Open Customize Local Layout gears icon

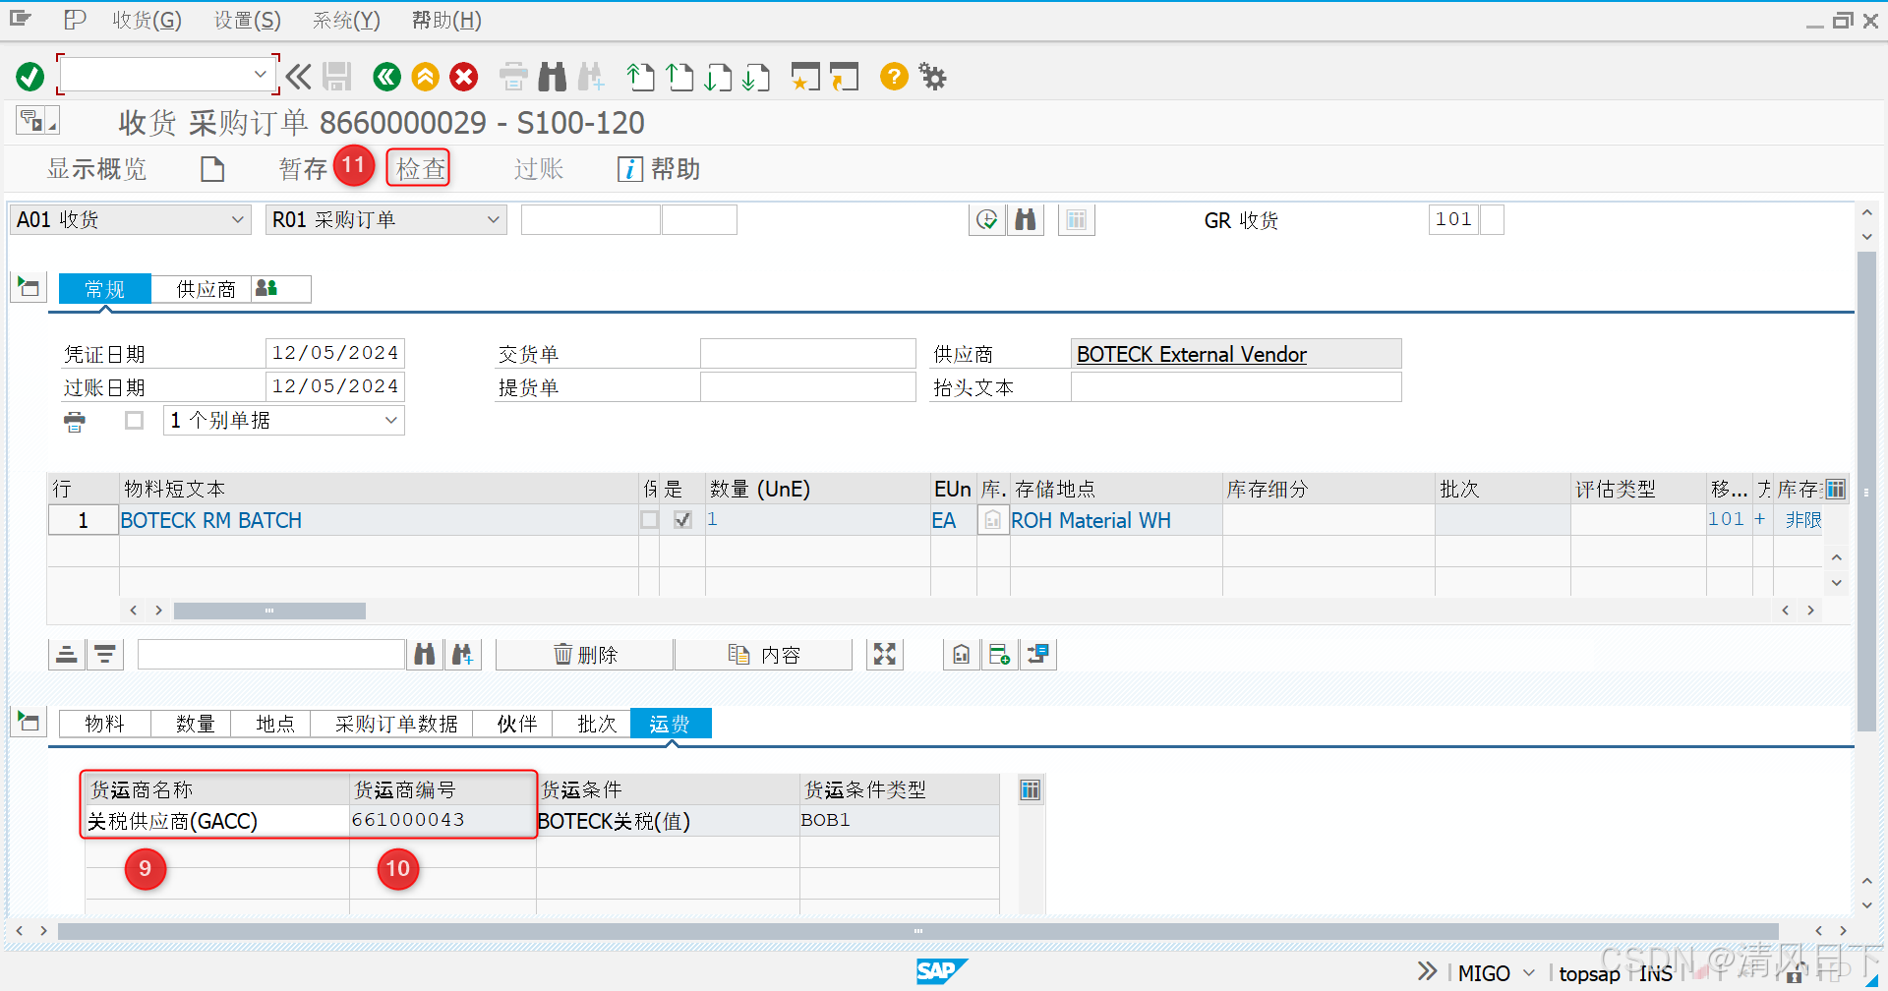click(932, 77)
